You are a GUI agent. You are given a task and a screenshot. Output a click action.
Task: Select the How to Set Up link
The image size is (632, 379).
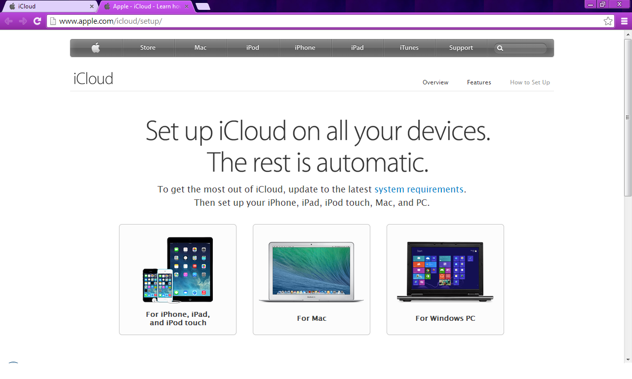[x=530, y=82]
